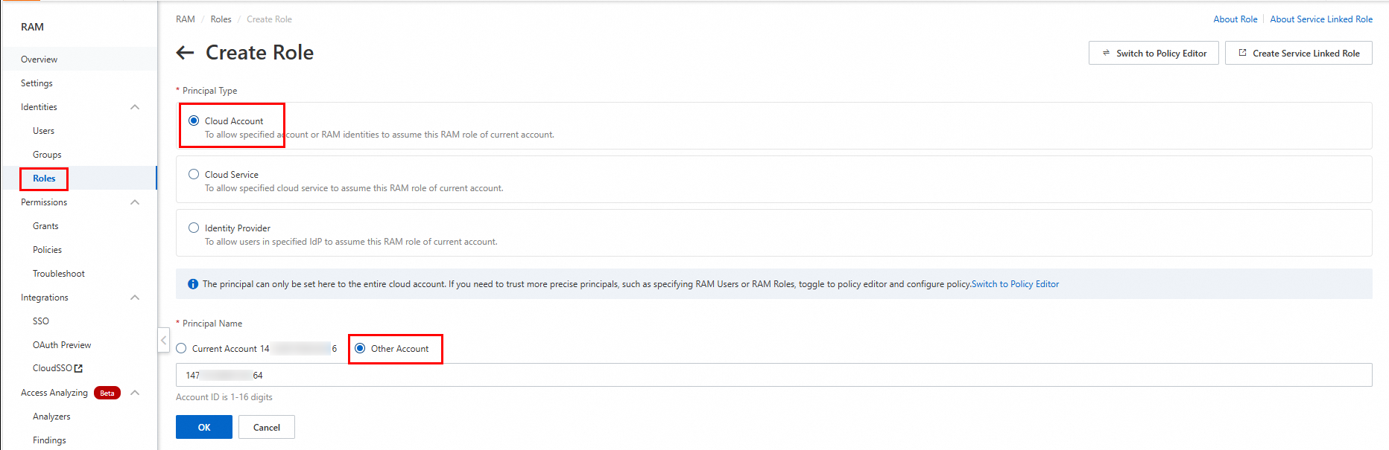Click the back arrow beside Create Role
This screenshot has width=1389, height=450.
tap(185, 53)
